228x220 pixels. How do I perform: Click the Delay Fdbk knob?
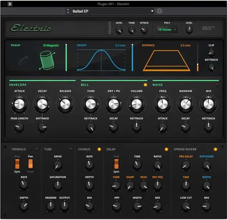pos(116,186)
